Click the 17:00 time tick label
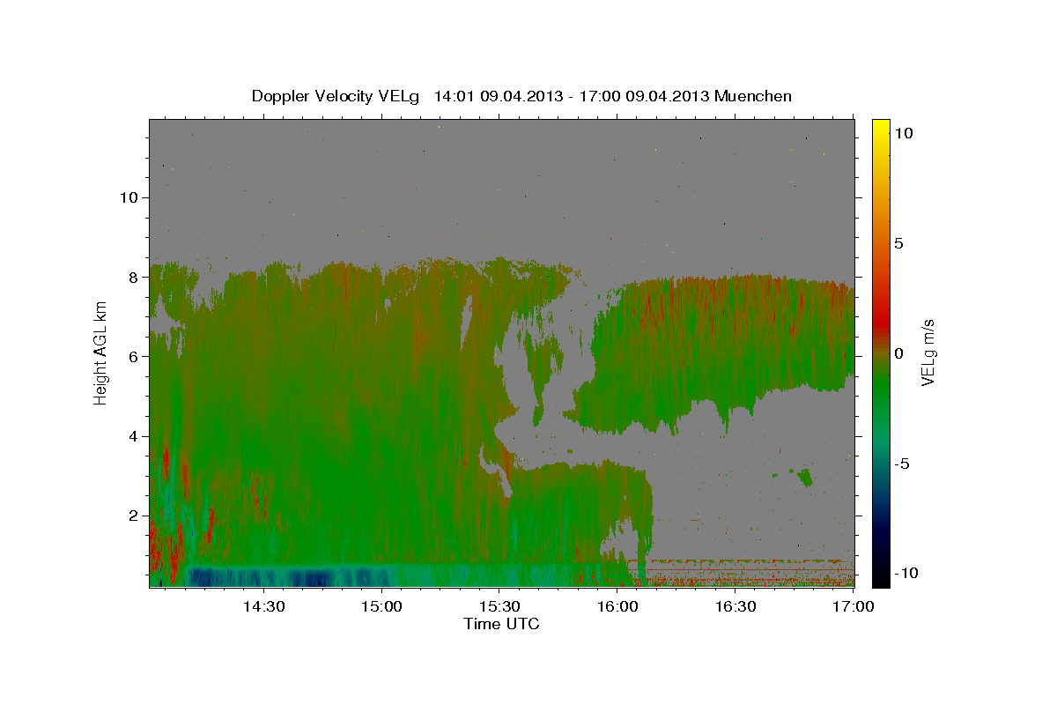Image resolution: width=1057 pixels, height=705 pixels. [853, 606]
